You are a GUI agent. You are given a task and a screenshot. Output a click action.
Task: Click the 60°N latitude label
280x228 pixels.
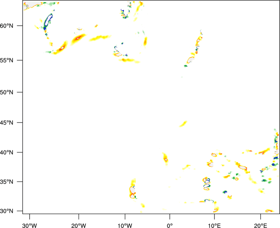coord(7,26)
